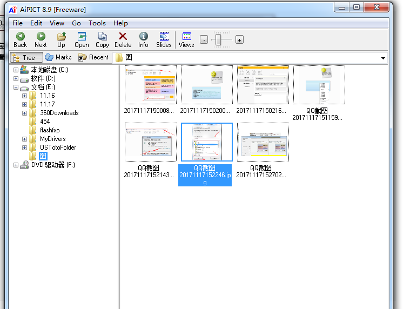
Task: Click the Copy toolbar icon
Action: 102,39
